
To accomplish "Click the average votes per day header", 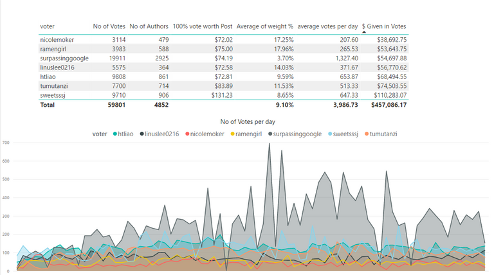I will tap(327, 26).
